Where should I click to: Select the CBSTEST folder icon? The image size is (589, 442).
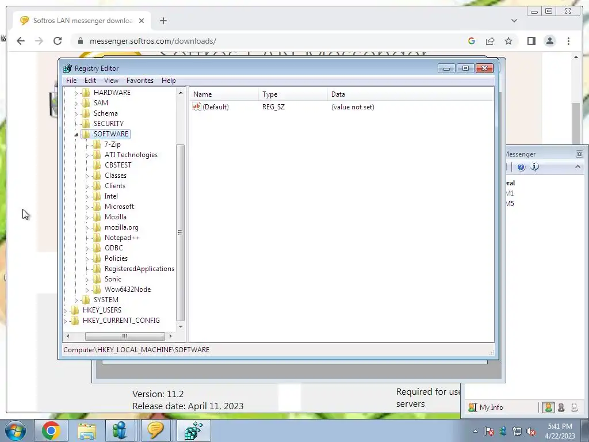[x=97, y=165]
